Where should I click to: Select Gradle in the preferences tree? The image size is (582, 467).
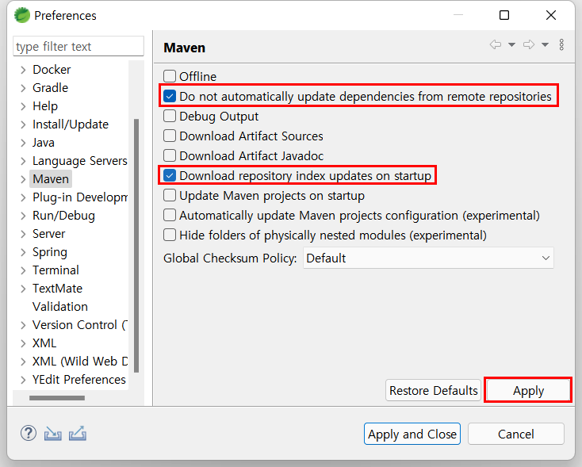tap(51, 87)
